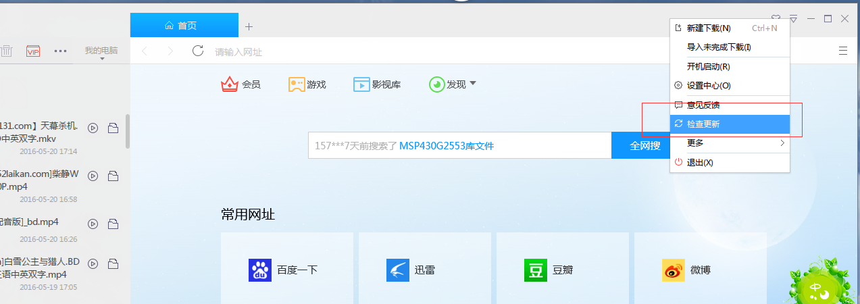The image size is (860, 304).
Task: Choose 开机启动(R) from the menu
Action: [730, 67]
